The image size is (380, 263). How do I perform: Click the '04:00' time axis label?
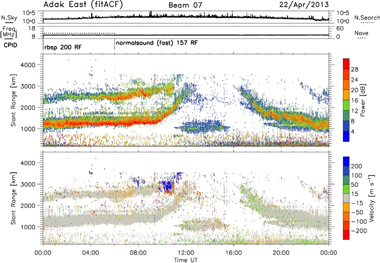tap(90, 253)
